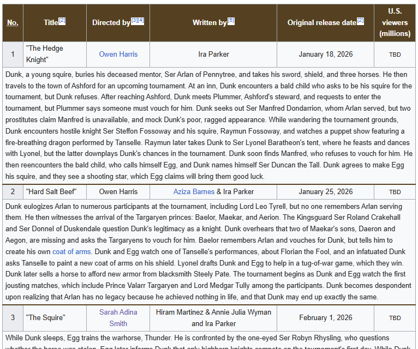
Task: Click the Title column header
Action: click(x=55, y=23)
